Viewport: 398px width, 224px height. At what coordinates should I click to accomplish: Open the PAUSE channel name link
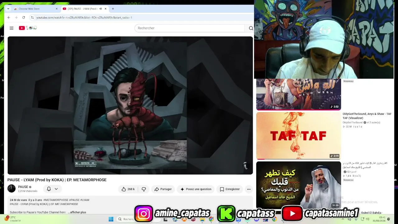(23, 187)
